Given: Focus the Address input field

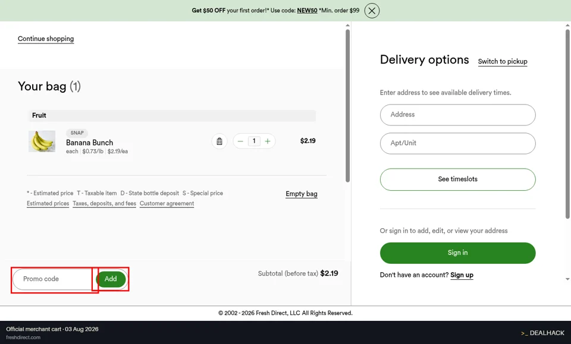Looking at the screenshot, I should pos(458,115).
